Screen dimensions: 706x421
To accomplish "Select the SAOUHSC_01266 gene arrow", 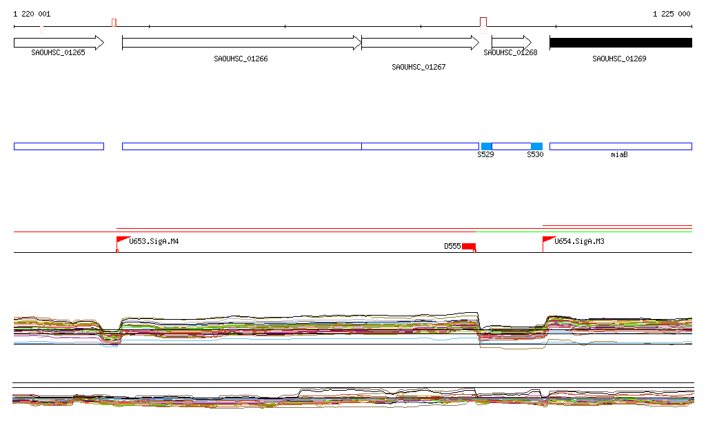I will (x=241, y=43).
